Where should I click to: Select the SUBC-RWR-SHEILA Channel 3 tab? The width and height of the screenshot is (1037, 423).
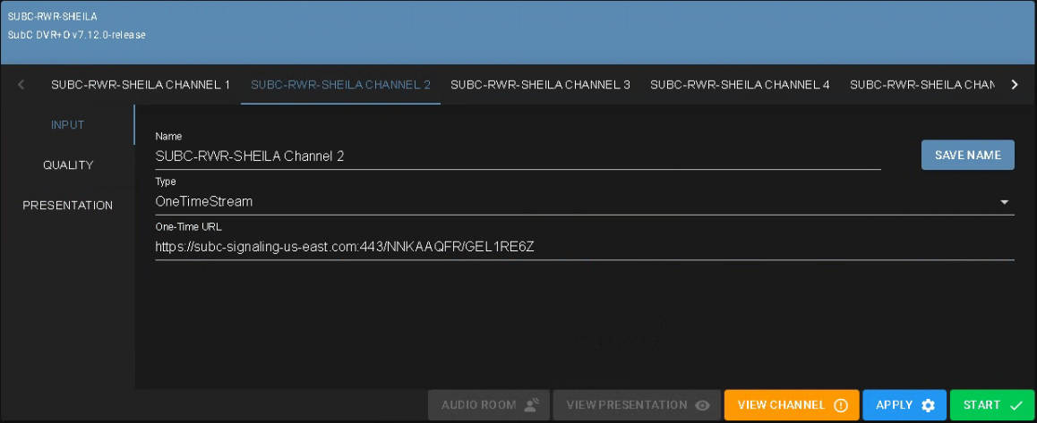coord(540,85)
